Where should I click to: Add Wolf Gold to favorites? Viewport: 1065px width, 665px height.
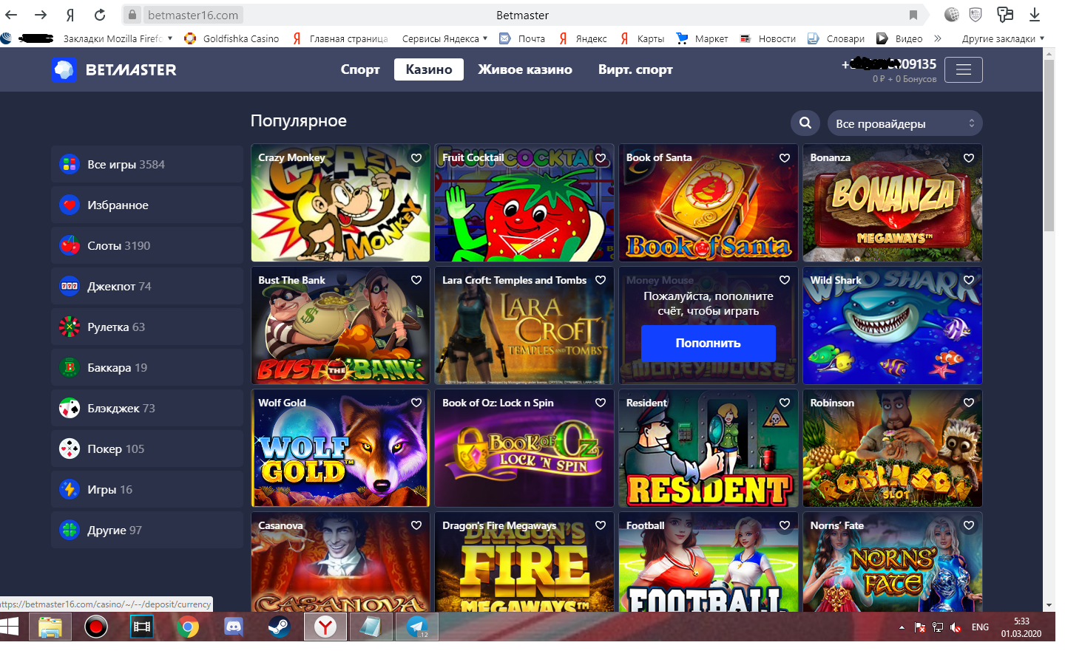click(x=416, y=403)
